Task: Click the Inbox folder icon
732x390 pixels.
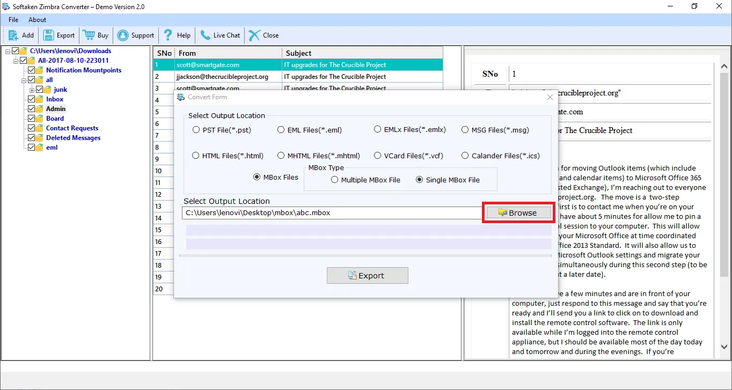Action: [40, 99]
